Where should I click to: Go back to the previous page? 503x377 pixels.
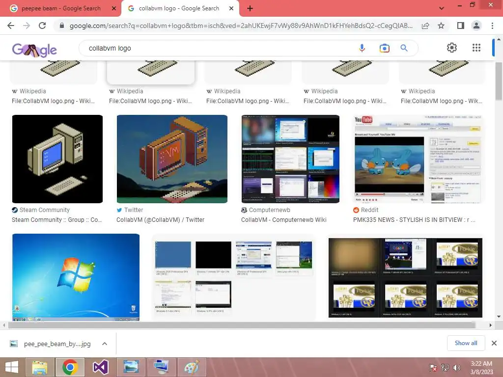[11, 26]
